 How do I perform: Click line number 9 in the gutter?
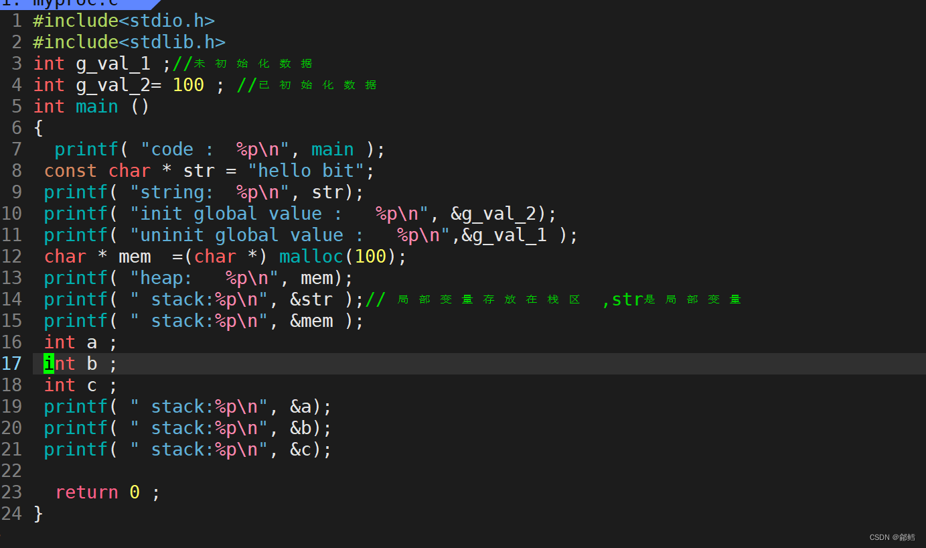tap(17, 192)
